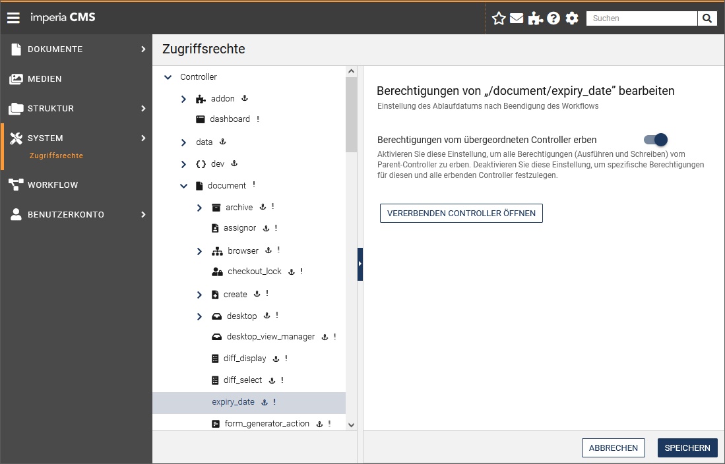Click the tree scrollbar up arrow
This screenshot has width=725, height=464.
[x=352, y=72]
